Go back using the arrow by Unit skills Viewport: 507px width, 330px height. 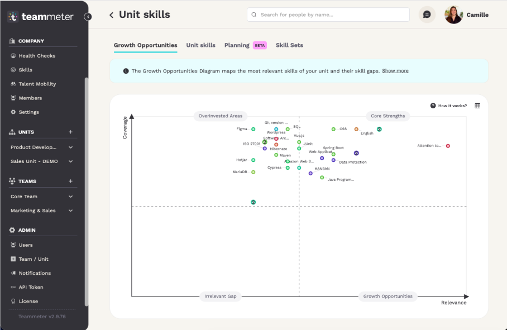tap(111, 15)
